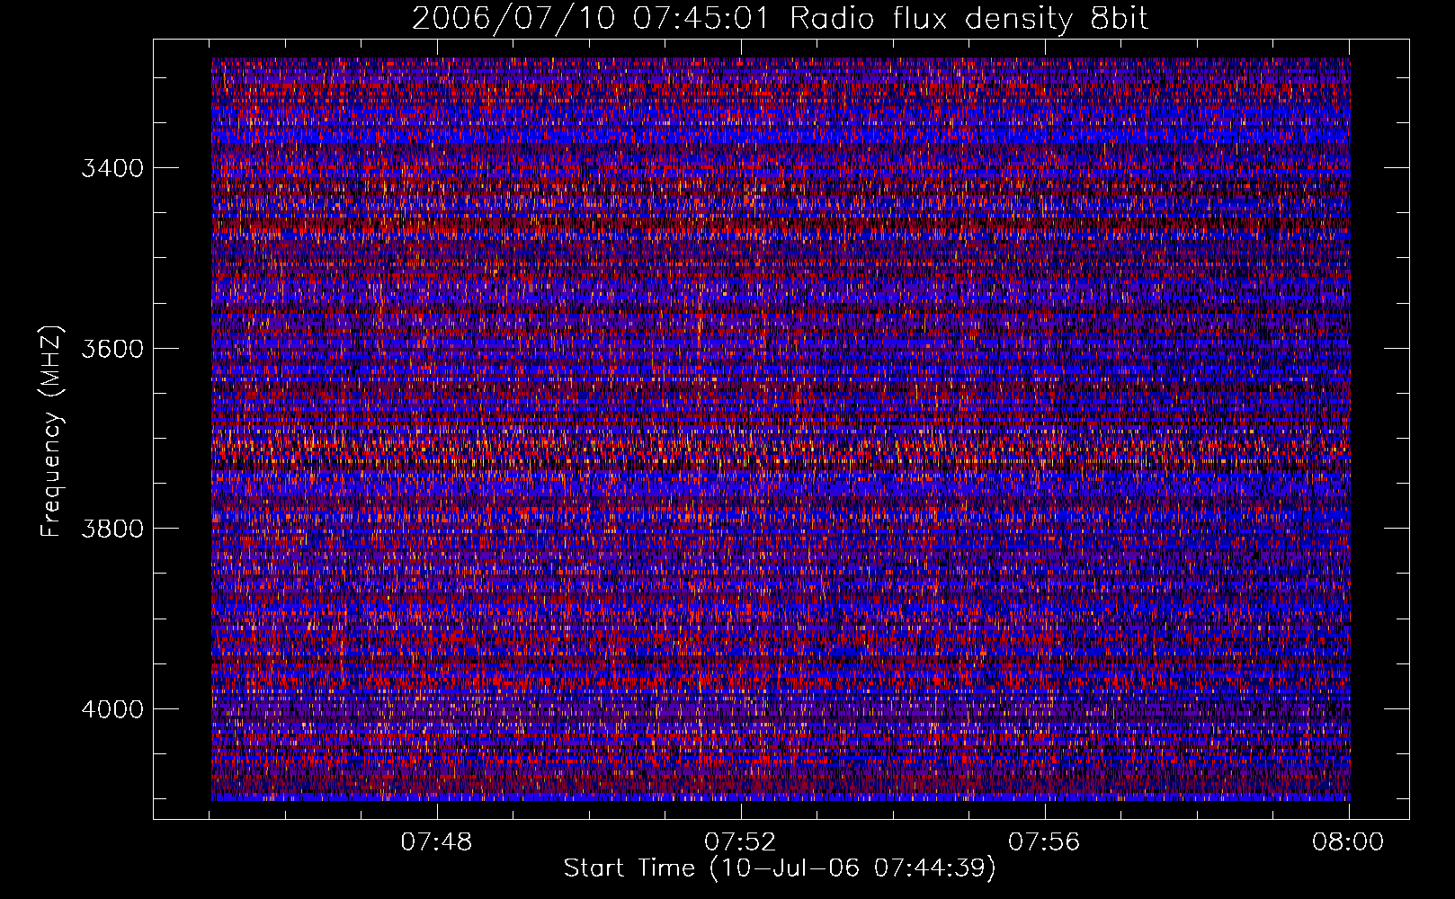The width and height of the screenshot is (1455, 899).
Task: Click the "Frequency (MHZ)" y-axis label
Action: click(51, 432)
